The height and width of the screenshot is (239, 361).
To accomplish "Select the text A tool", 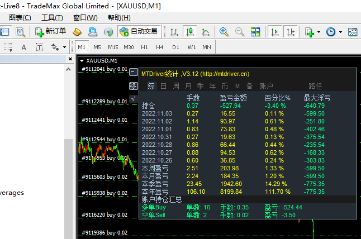I will click(23, 47).
